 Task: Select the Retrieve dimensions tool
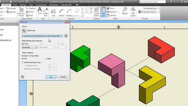click(11, 12)
